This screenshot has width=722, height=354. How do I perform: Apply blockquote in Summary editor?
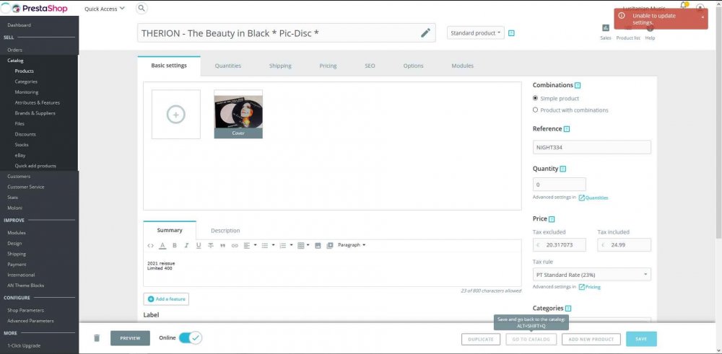click(x=222, y=246)
